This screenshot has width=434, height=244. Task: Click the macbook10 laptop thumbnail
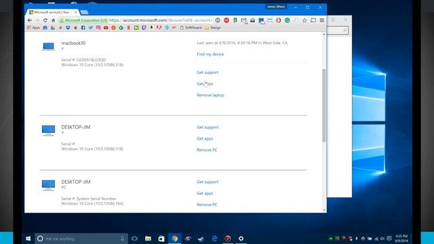[48, 46]
